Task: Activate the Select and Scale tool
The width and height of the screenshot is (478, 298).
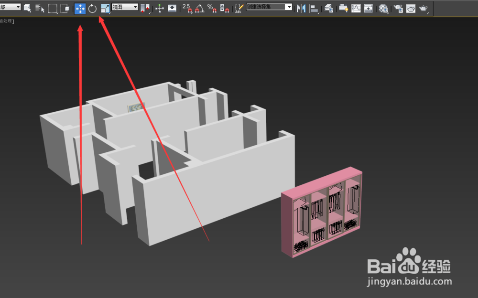Action: (x=105, y=9)
